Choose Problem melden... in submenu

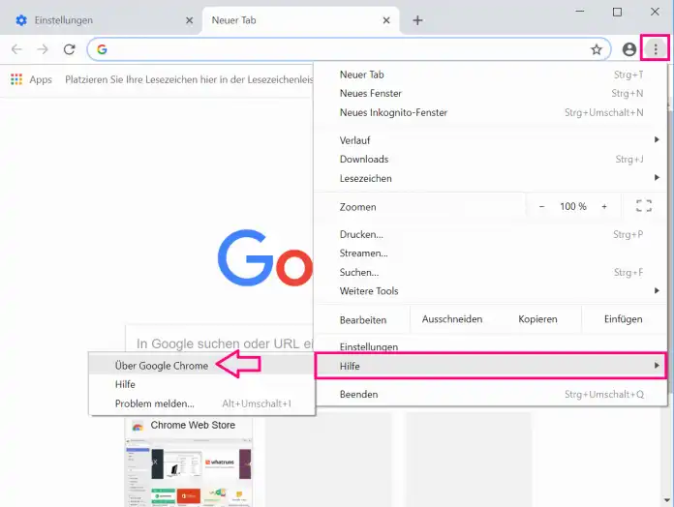(201, 403)
